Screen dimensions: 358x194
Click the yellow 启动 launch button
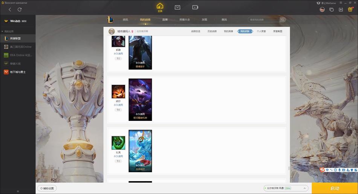[x=335, y=188]
